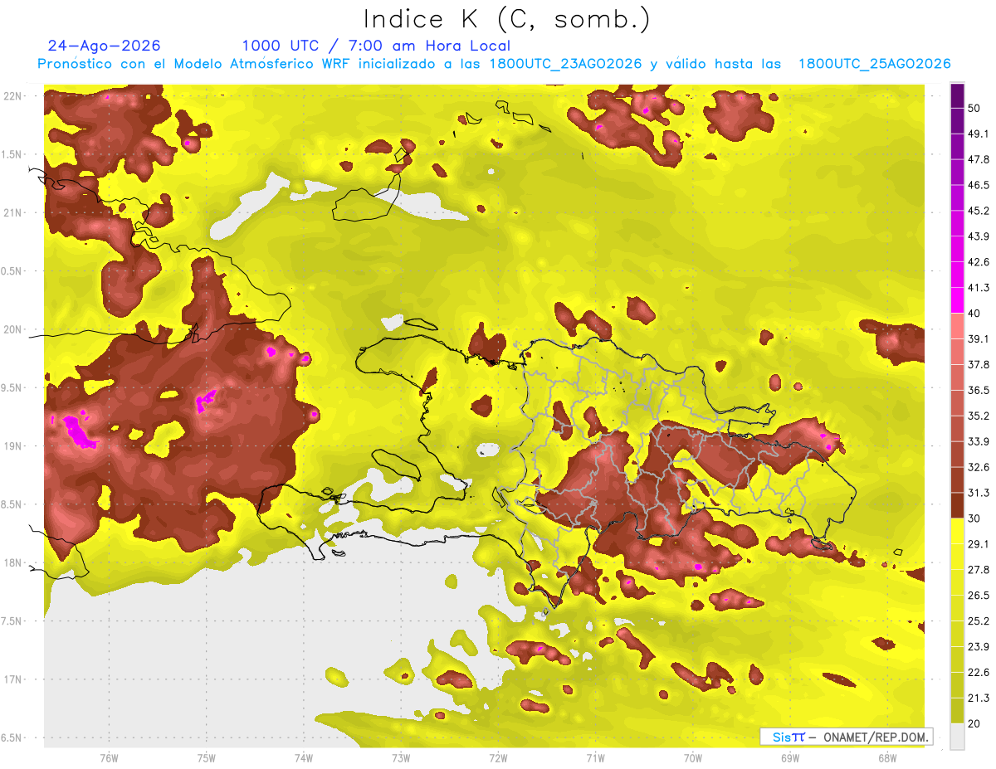This screenshot has width=996, height=769.
Task: Click the '26.5' legend value
Action: [978, 595]
